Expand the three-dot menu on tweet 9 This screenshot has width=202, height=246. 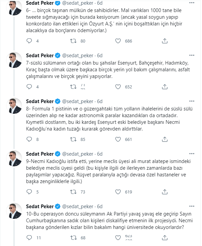[x=192, y=154]
